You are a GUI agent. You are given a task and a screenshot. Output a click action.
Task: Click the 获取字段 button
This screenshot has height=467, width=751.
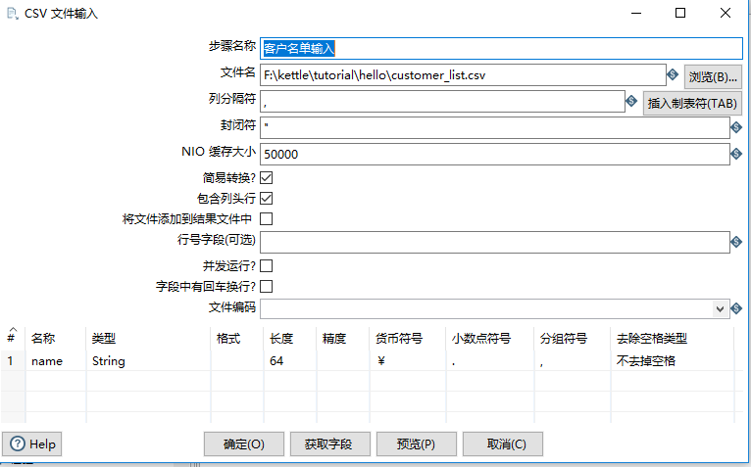point(330,444)
